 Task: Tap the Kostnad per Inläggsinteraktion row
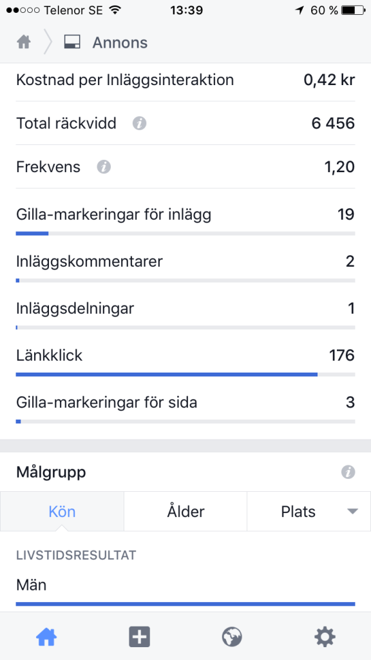coord(185,80)
